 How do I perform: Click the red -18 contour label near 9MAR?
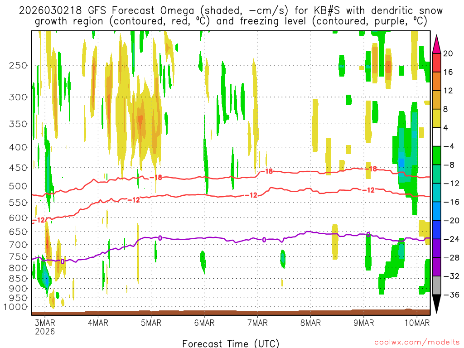[x=371, y=169]
